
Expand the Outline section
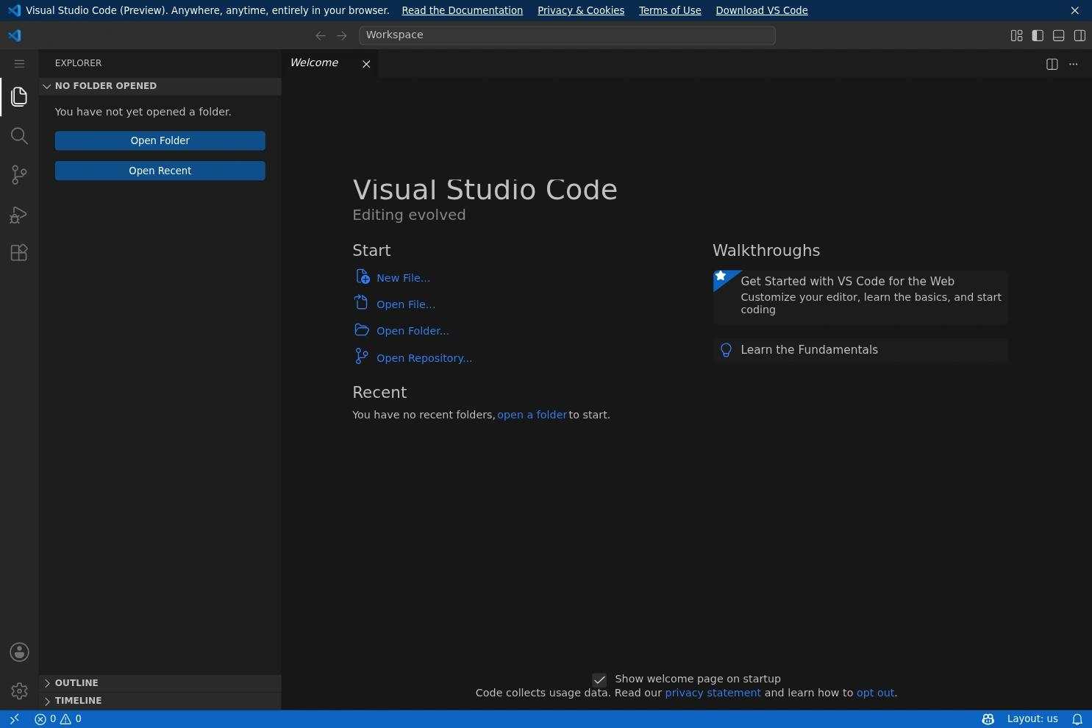click(x=160, y=683)
